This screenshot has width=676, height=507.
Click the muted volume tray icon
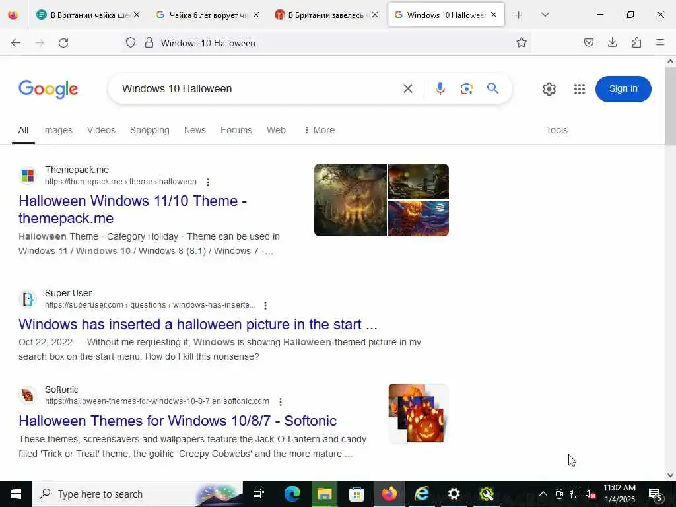point(590,494)
